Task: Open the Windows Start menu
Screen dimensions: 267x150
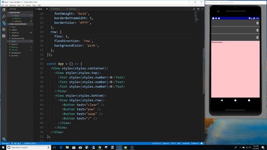Action: point(3,147)
